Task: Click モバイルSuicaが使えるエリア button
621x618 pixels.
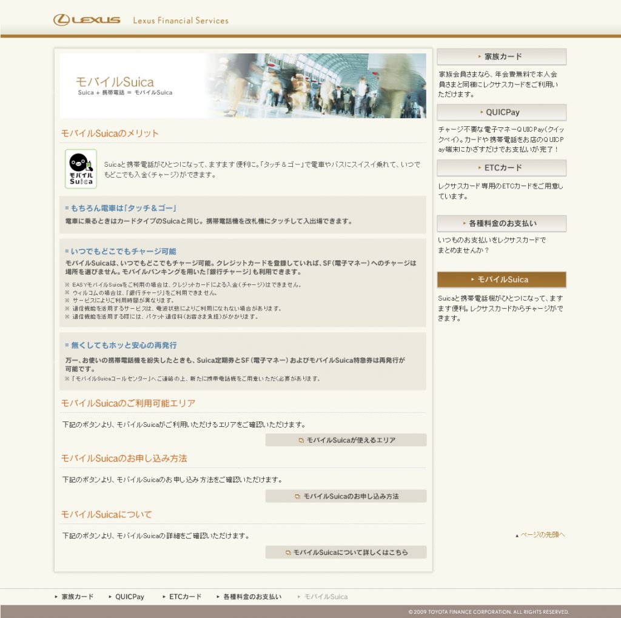Action: (x=346, y=440)
